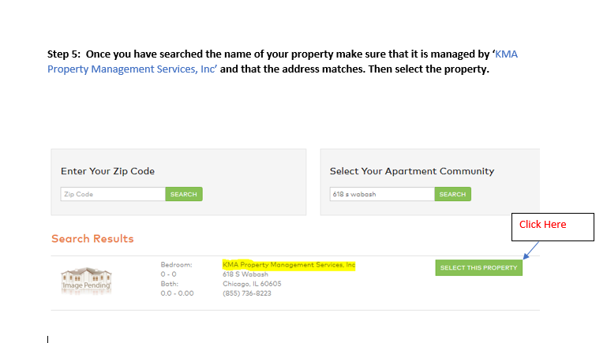Click the orange Search Results heading
Screen dimensions: 607x343
click(x=92, y=239)
